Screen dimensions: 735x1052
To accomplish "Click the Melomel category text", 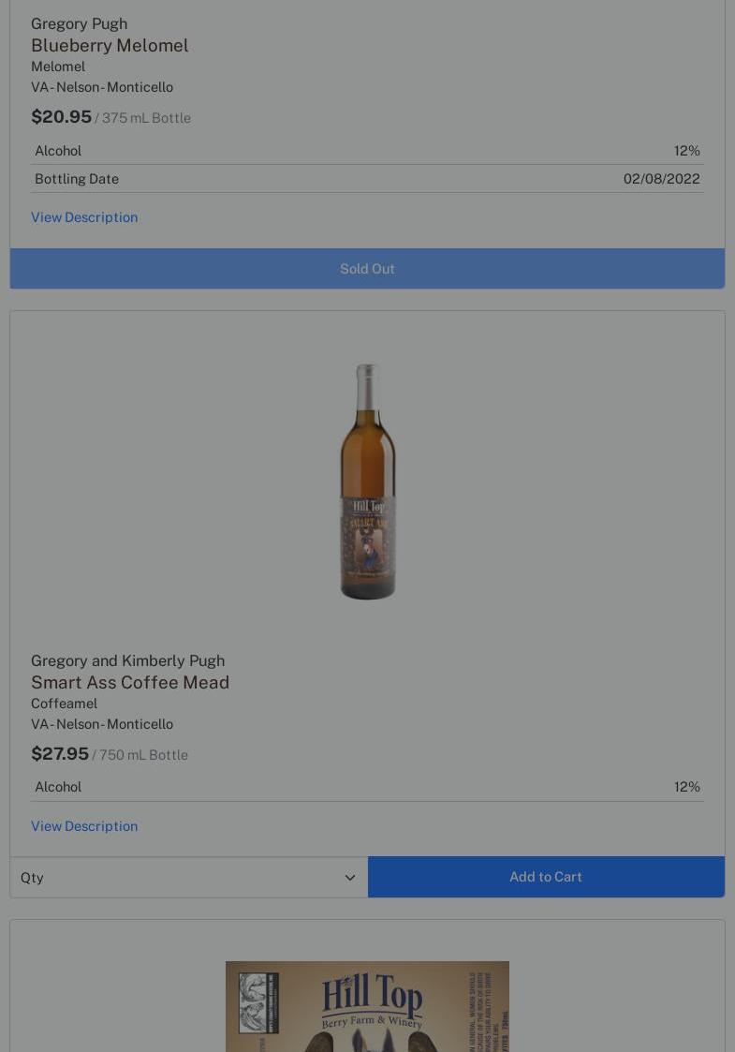I will pos(58,67).
